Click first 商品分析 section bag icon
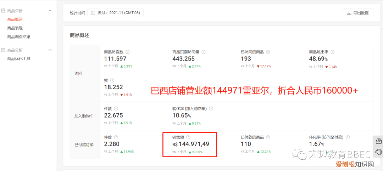The height and width of the screenshot is (171, 383). 3,11
